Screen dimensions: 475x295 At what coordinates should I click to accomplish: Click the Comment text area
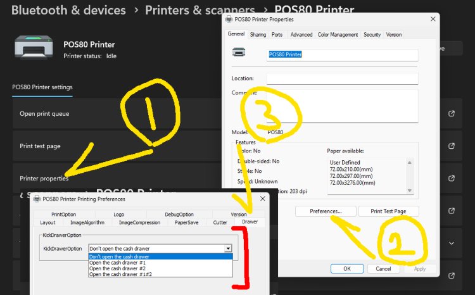pyautogui.click(x=342, y=106)
